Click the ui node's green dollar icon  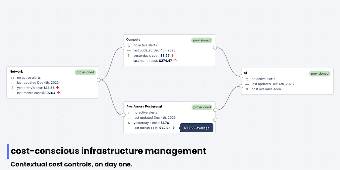tap(247, 89)
